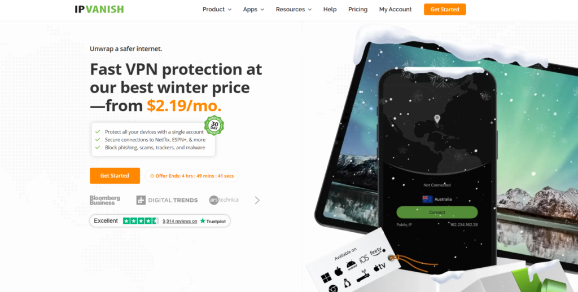Click the 30 Day money-back guarantee badge
This screenshot has height=292, width=578.
[x=214, y=126]
